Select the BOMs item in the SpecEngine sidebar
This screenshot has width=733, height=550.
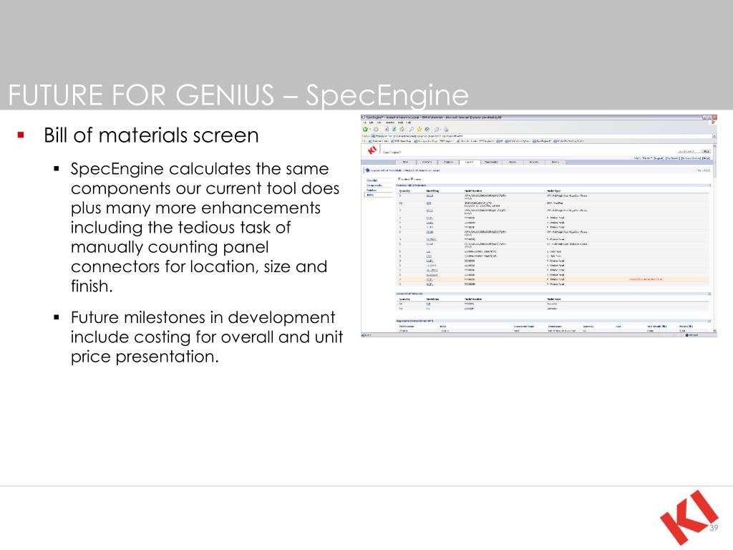point(370,195)
